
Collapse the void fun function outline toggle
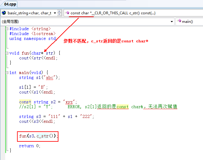coord(7,53)
